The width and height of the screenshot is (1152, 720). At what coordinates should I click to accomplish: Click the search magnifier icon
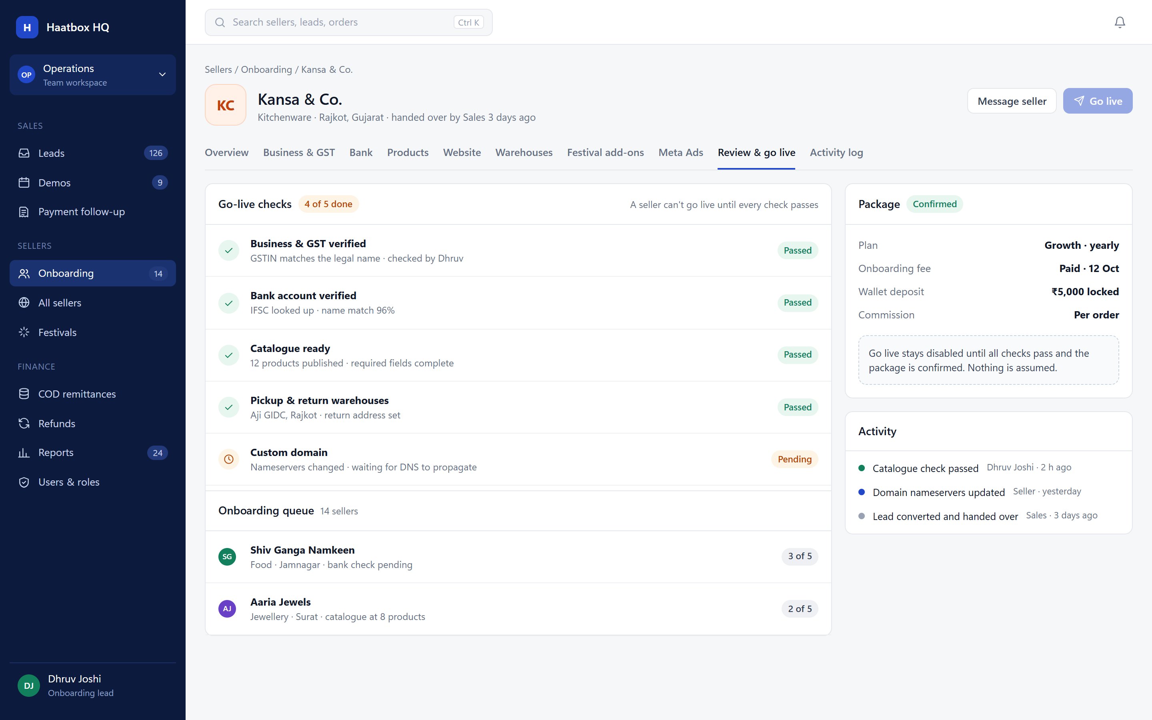[x=220, y=22]
